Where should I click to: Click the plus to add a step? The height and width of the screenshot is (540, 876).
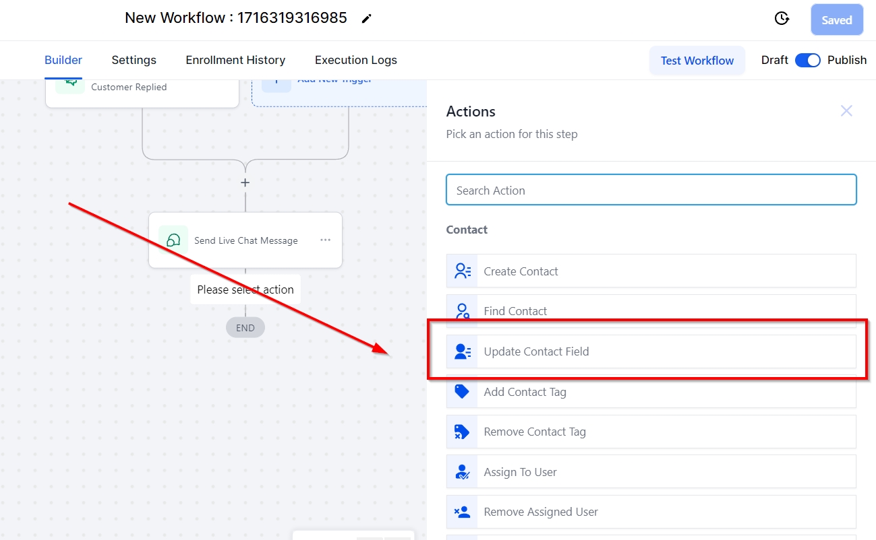click(x=245, y=182)
